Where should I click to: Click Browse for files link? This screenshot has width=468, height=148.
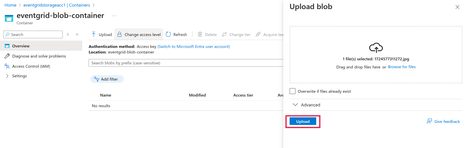pyautogui.click(x=402, y=67)
